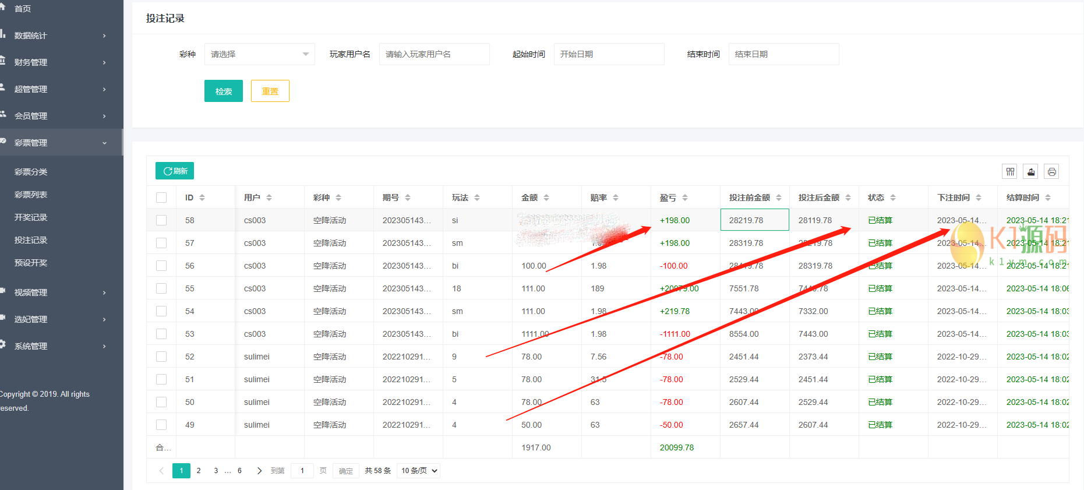Image resolution: width=1084 pixels, height=490 pixels.
Task: Open the 彩种 请选择 dropdown
Action: click(x=259, y=54)
